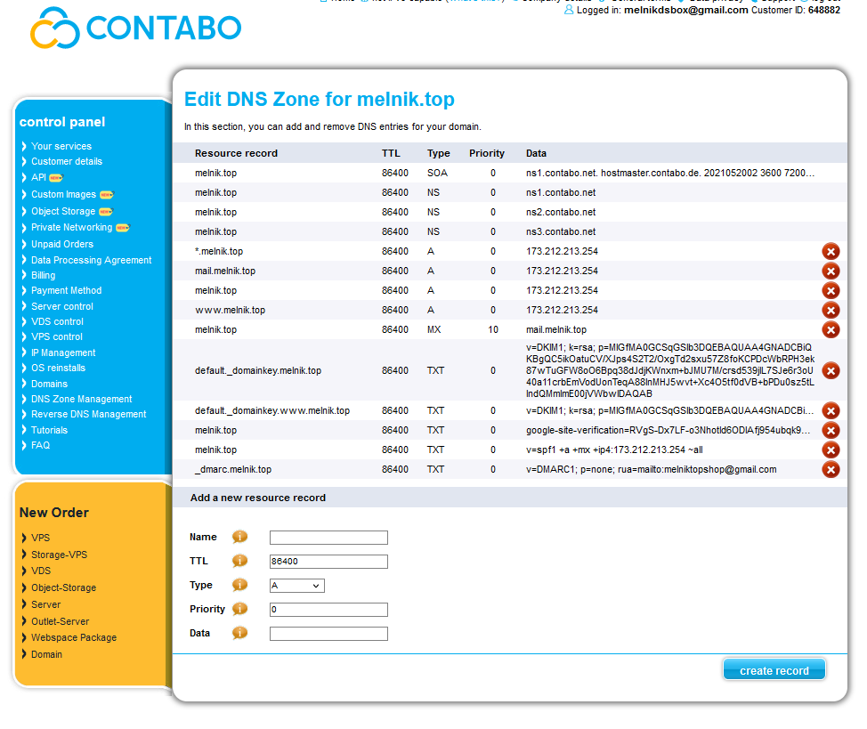867x729 pixels.
Task: Show info icon help for TTL
Action: [x=239, y=561]
